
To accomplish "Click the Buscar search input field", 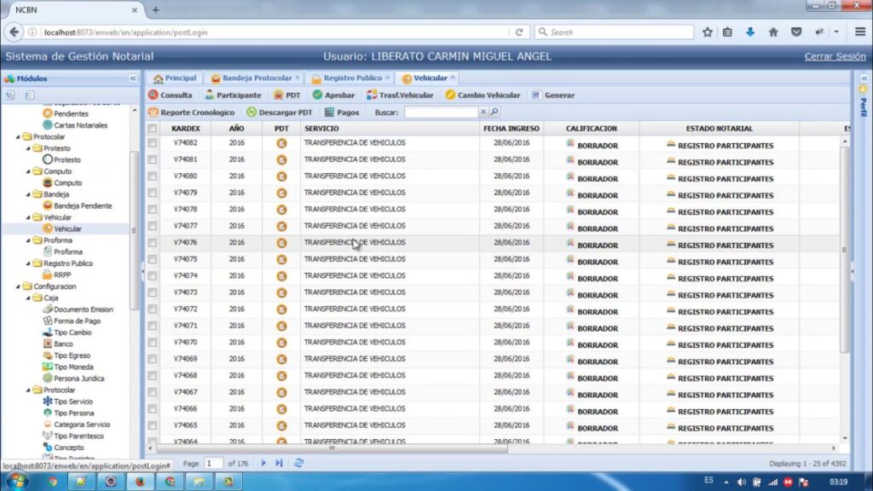I will click(440, 112).
